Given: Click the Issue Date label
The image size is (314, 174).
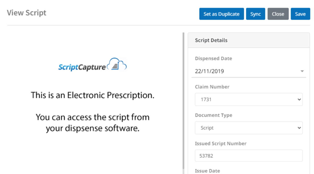Looking at the screenshot, I should click(208, 171).
